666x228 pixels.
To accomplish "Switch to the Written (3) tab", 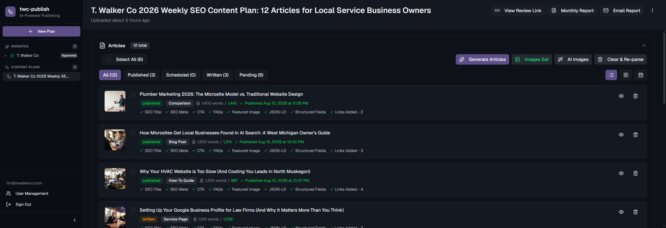I will click(x=217, y=75).
